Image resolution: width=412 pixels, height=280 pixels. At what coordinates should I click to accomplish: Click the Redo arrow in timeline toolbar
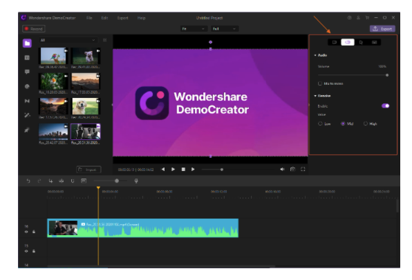pyautogui.click(x=39, y=181)
